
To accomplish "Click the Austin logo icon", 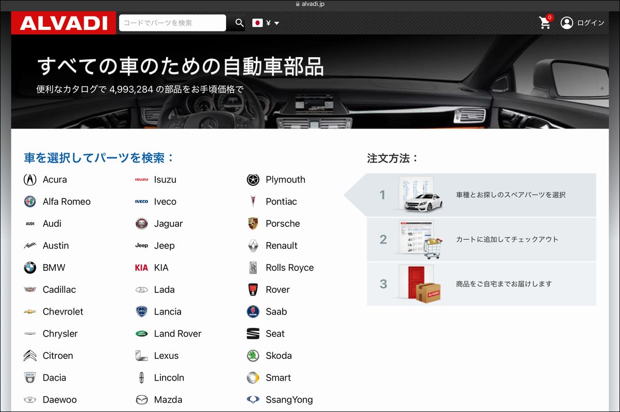I will [x=30, y=245].
